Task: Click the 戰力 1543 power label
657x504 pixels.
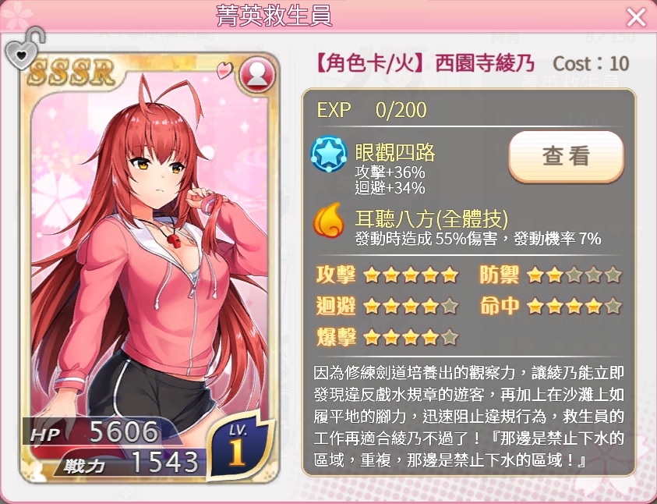Action: (131, 462)
